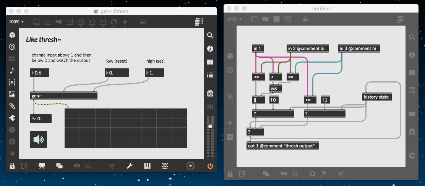Image resolution: width=425 pixels, height=186 pixels.
Task: Click the hammer build icon in untitled bottom toolbar
Action: 324,173
